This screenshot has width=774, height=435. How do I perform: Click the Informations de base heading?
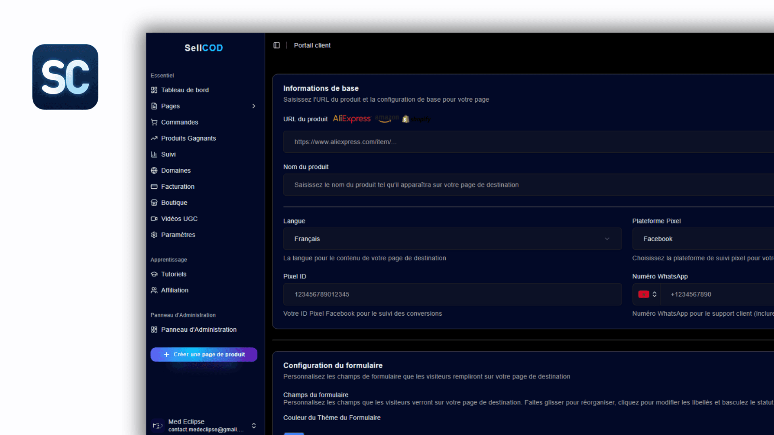click(321, 88)
